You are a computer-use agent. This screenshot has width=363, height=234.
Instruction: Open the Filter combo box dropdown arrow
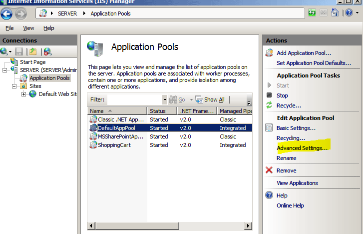[x=165, y=99]
